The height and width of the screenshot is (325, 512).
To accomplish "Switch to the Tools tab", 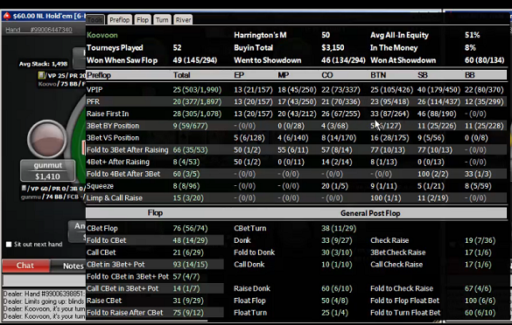I will 95,20.
